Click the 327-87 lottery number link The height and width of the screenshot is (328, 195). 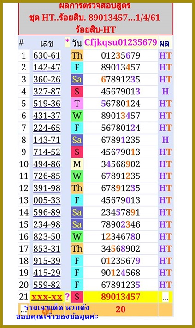(x=47, y=92)
